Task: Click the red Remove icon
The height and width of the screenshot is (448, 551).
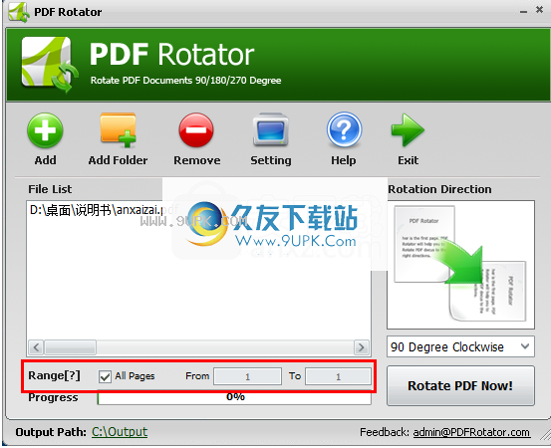Action: [x=196, y=129]
